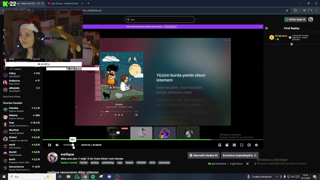
Task: Open the user profile avatar menu on Kick
Action: point(311,19)
